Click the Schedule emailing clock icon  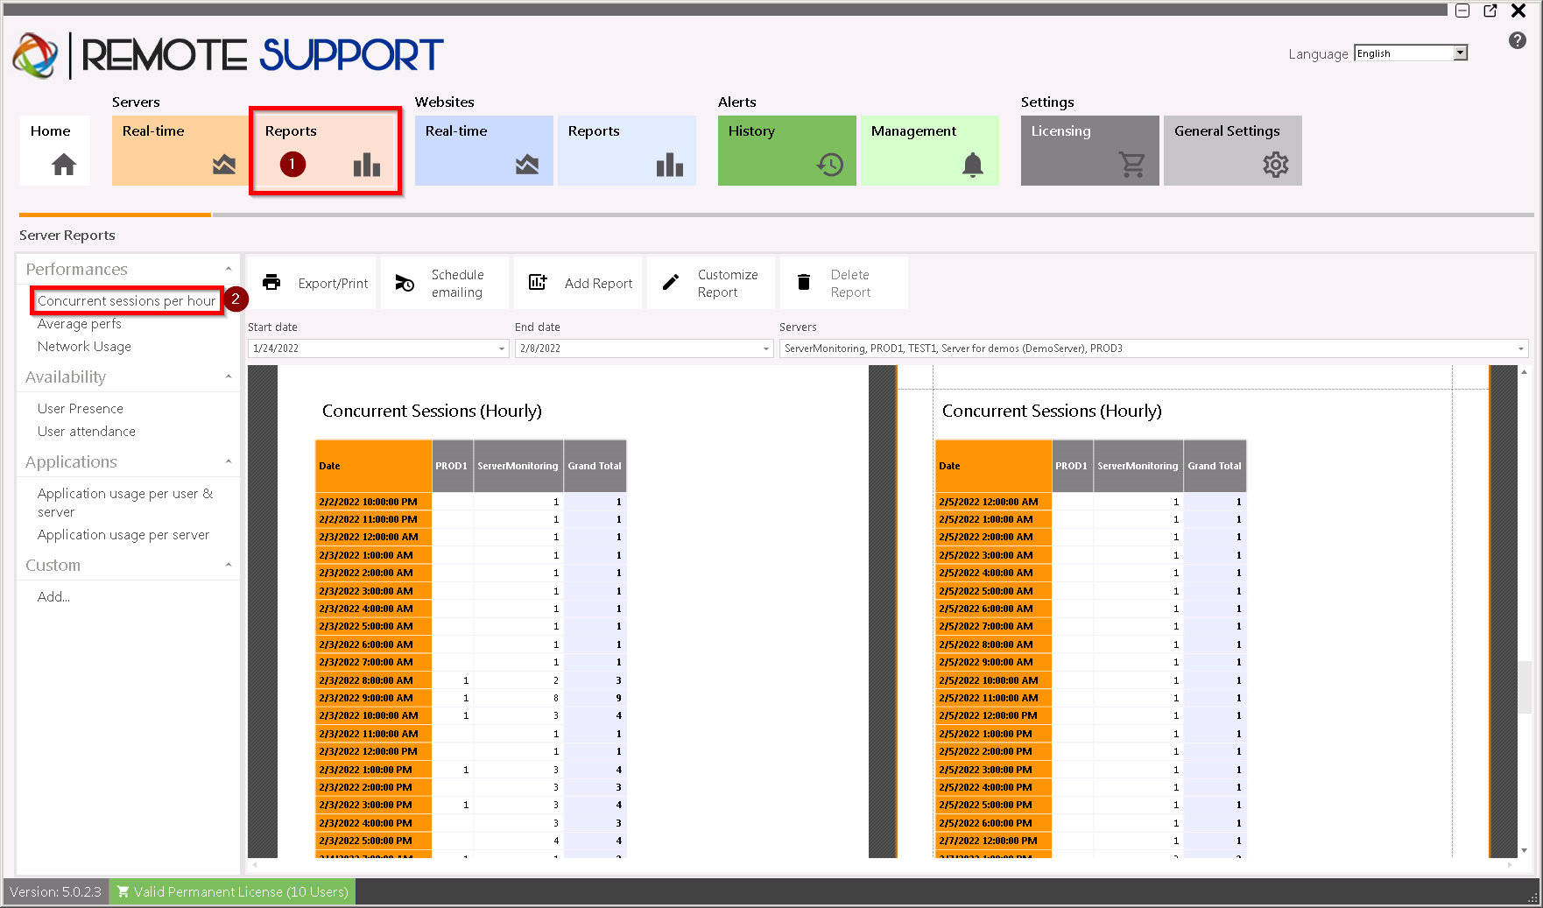(x=405, y=283)
